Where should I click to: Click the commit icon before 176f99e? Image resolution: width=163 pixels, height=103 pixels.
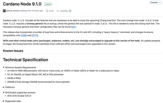pyautogui.click(x=58, y=11)
